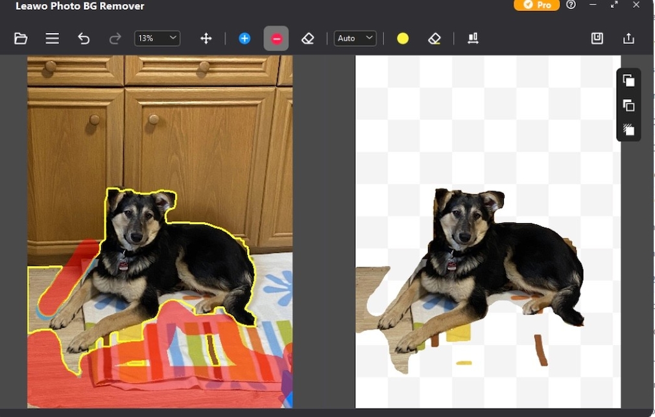Export the result via the share icon
Viewport: 655px width, 417px height.
628,38
